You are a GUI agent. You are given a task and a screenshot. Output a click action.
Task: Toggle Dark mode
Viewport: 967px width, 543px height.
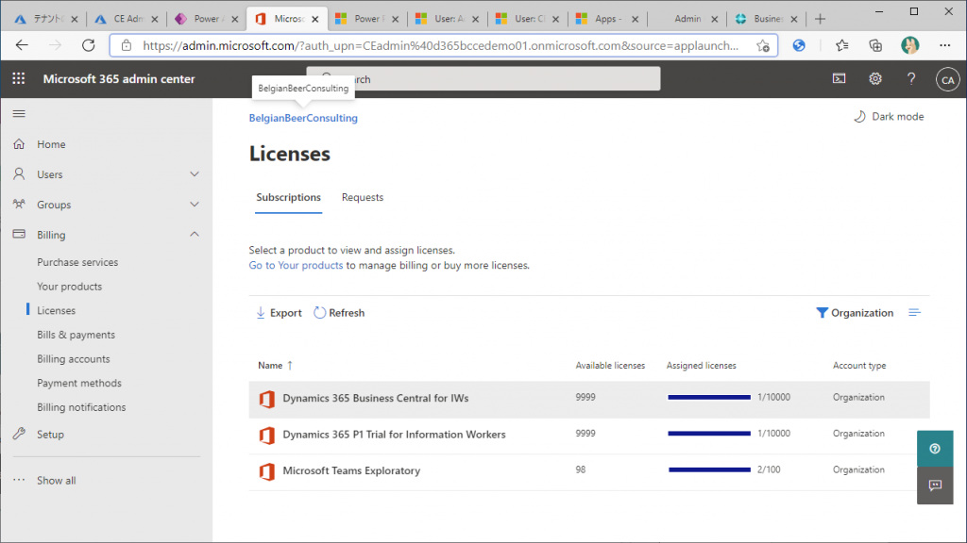(x=889, y=116)
